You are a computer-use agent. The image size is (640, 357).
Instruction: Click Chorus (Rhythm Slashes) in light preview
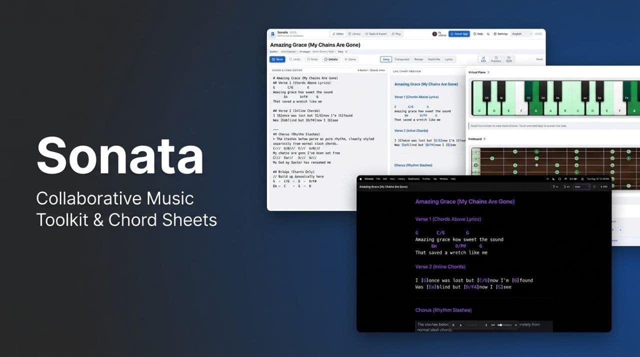413,165
